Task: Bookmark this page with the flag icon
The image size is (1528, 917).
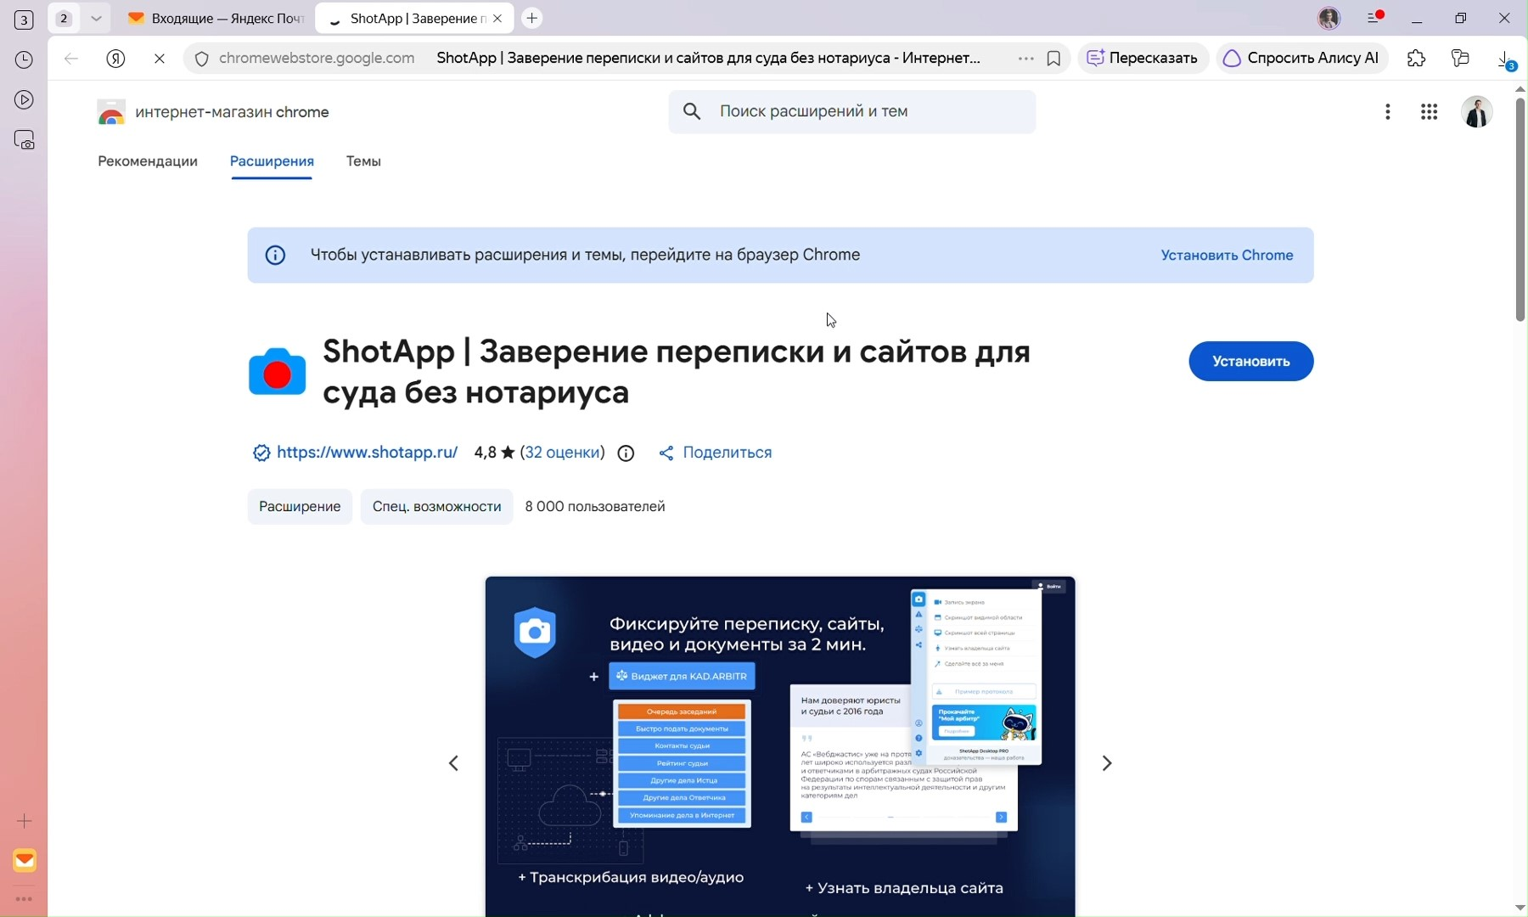Action: [1054, 59]
